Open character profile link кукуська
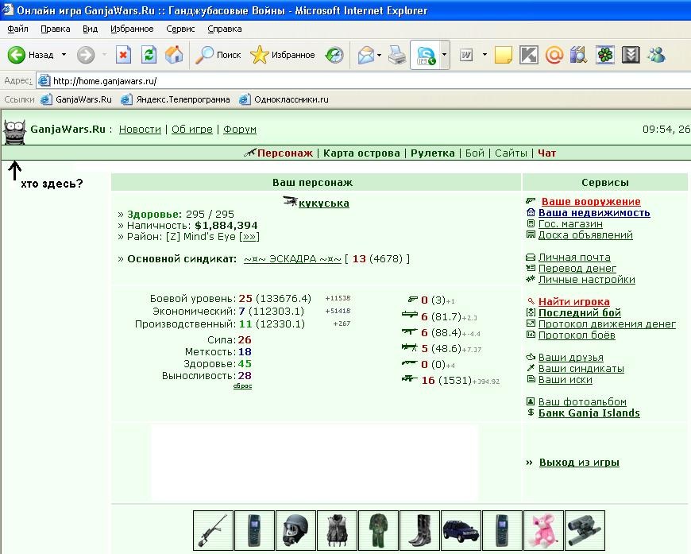Screen dimensions: 691x554 click(x=323, y=203)
